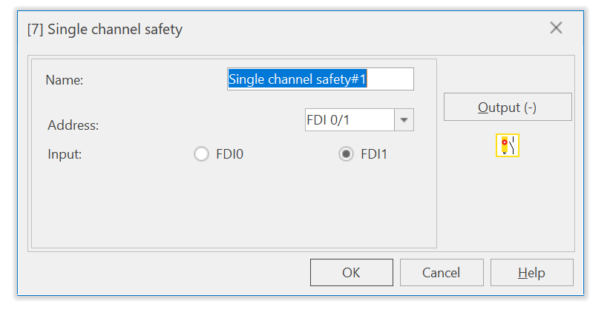The width and height of the screenshot is (610, 324).
Task: Click the yellow safety switch icon
Action: tap(508, 145)
